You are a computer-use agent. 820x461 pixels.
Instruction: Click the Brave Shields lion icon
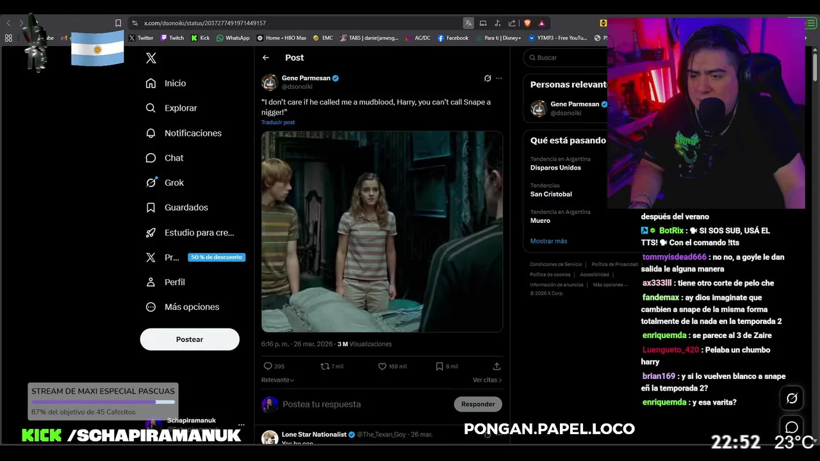point(527,23)
